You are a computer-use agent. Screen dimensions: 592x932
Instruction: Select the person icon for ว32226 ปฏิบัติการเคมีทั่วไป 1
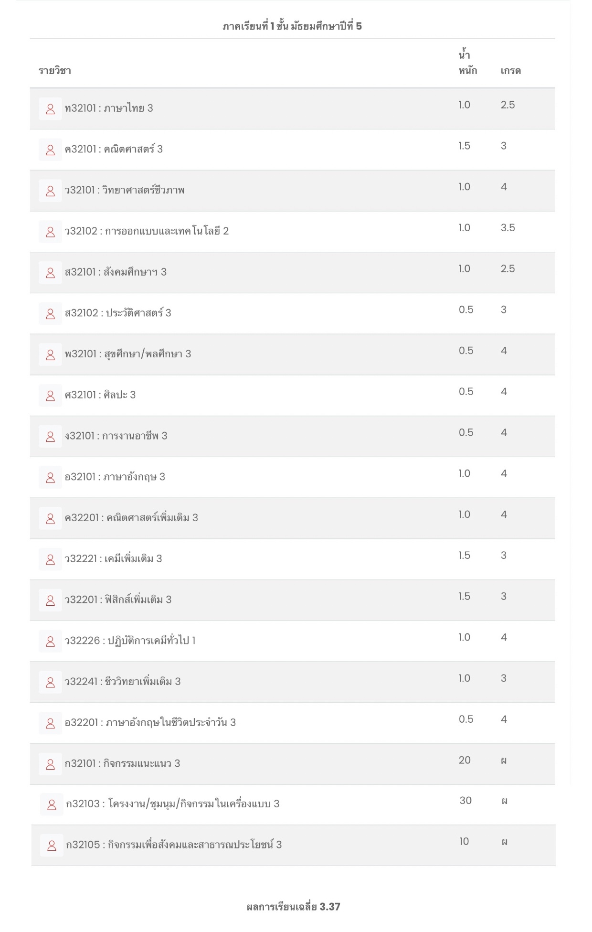point(50,642)
